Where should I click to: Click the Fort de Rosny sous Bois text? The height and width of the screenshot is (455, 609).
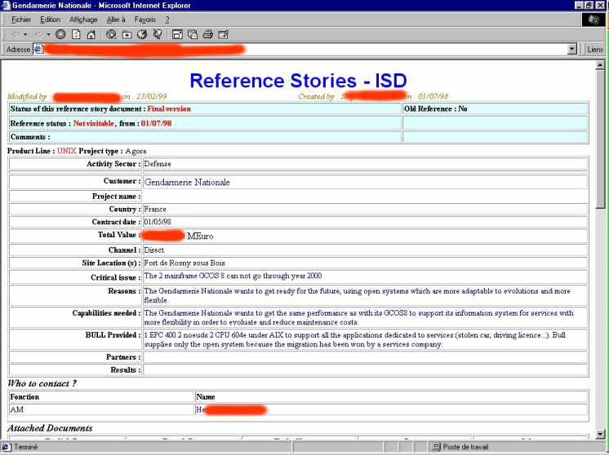[x=184, y=263]
